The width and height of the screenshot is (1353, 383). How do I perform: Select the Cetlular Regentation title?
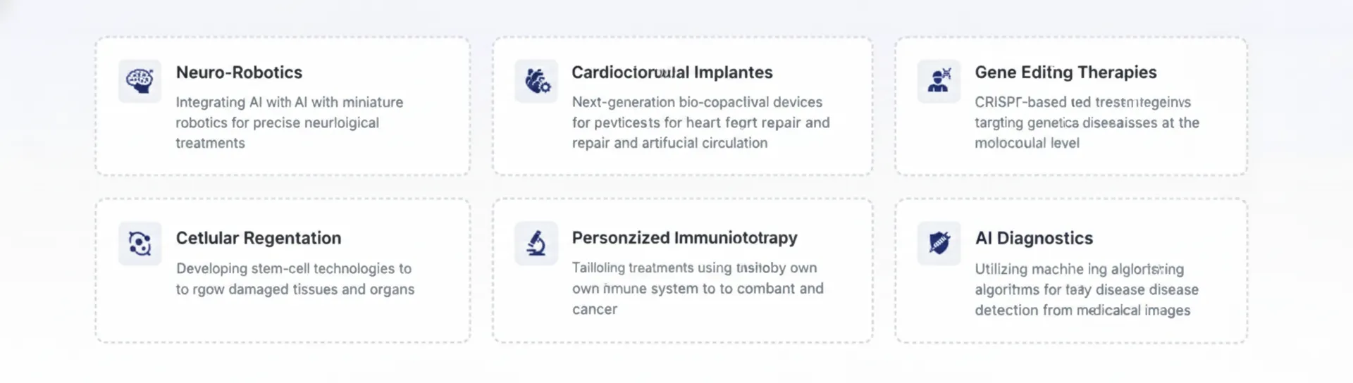[259, 238]
